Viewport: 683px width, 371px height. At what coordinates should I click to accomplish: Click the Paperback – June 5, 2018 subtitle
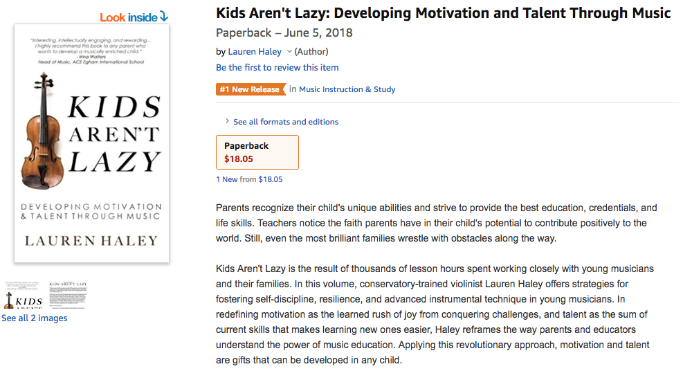(x=284, y=33)
